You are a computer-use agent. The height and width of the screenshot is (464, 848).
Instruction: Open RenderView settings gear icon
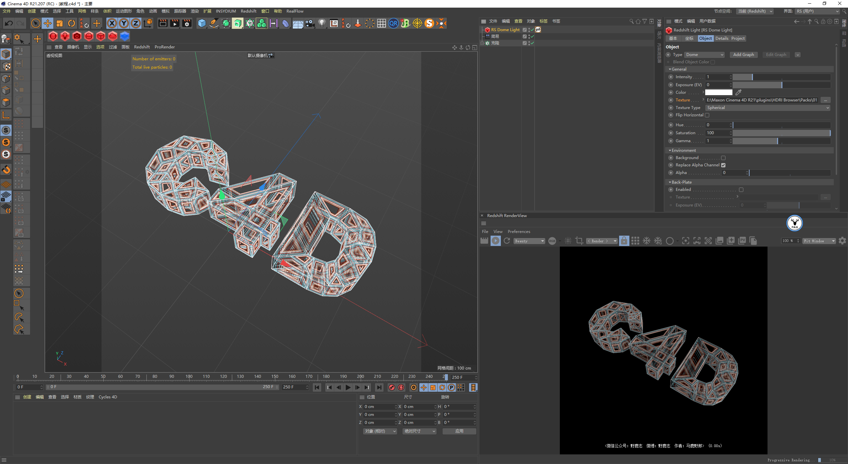point(842,241)
